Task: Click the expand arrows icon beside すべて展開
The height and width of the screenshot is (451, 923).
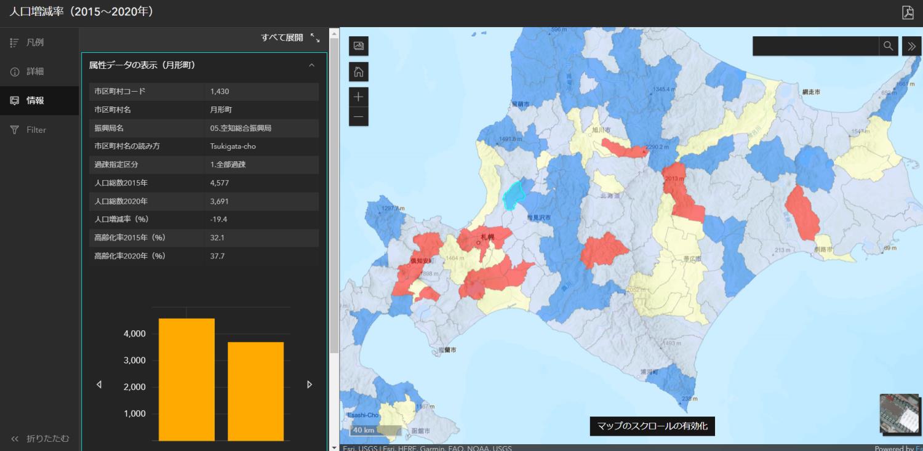Action: coord(315,38)
